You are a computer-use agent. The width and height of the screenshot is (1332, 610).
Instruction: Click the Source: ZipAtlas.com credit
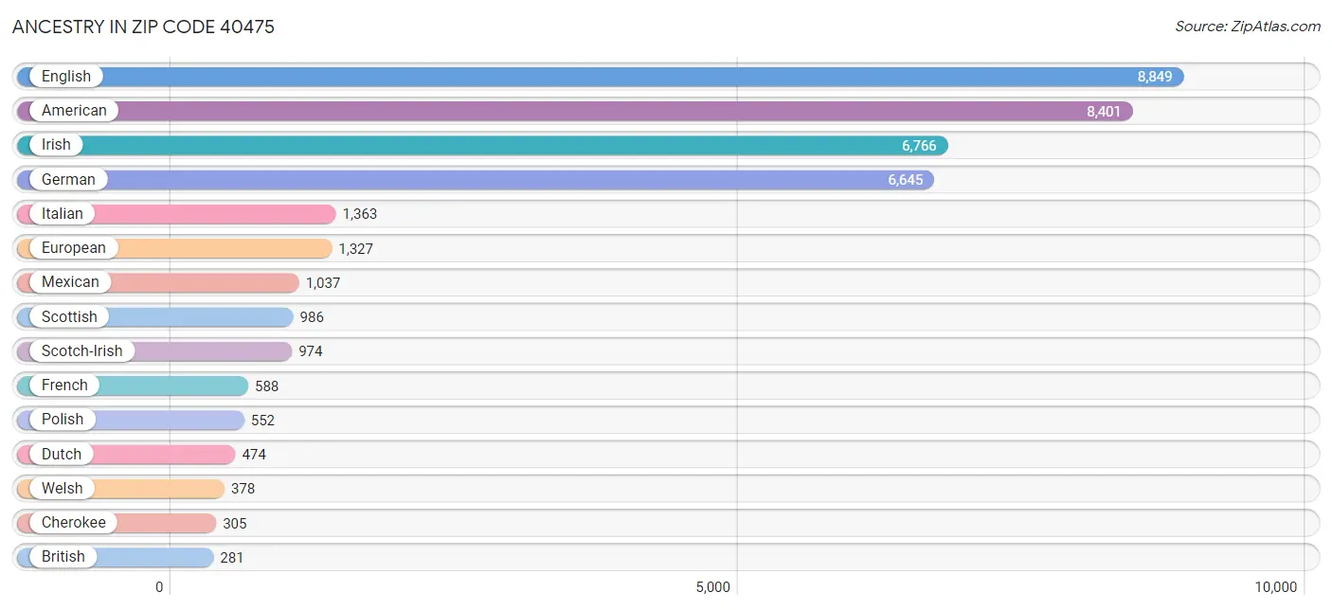1248,27
